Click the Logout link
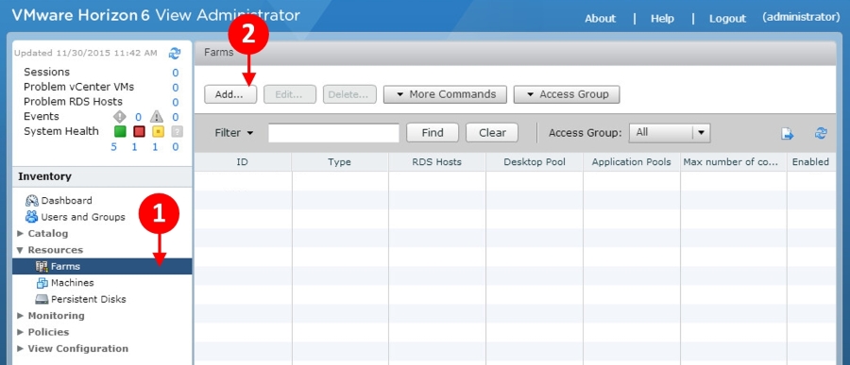The width and height of the screenshot is (850, 365). tap(727, 19)
